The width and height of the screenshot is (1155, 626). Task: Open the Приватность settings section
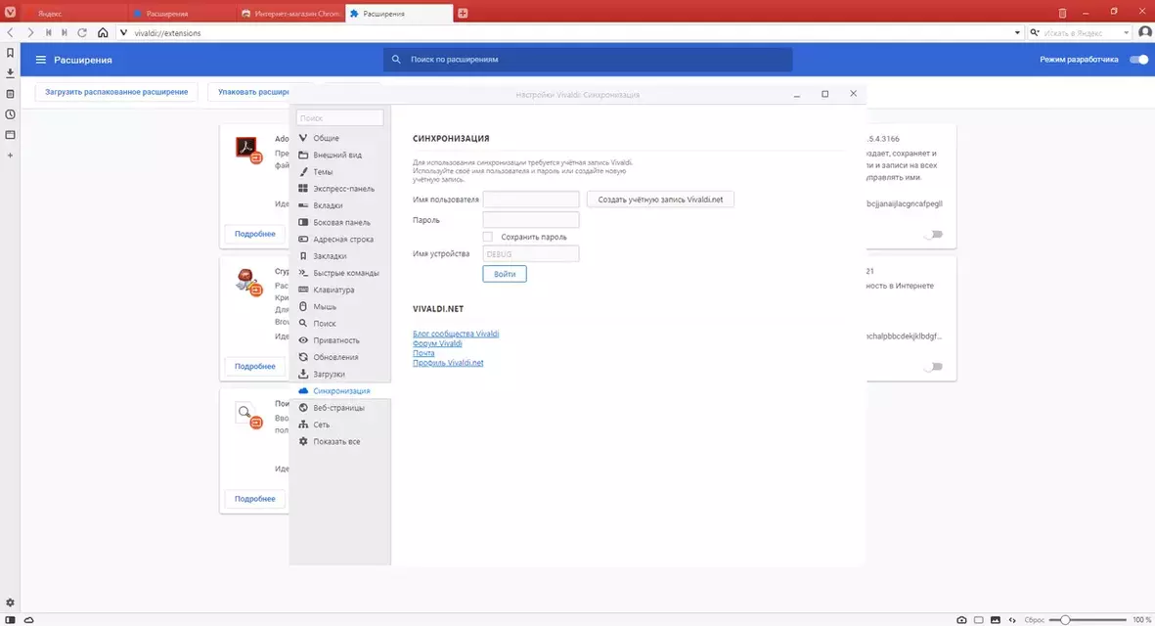point(340,340)
